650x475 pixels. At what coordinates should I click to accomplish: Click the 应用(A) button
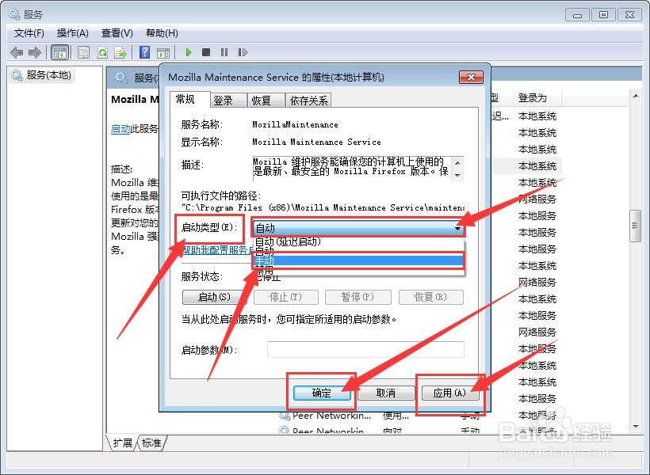450,393
